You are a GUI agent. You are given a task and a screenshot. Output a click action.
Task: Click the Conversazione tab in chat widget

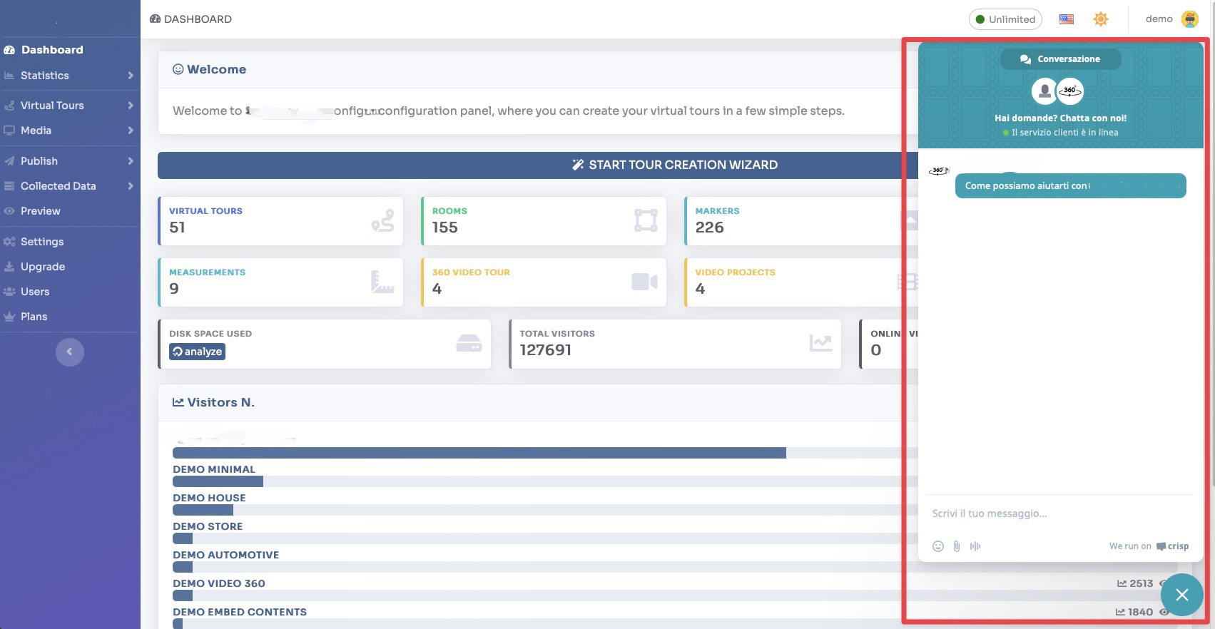(x=1060, y=59)
